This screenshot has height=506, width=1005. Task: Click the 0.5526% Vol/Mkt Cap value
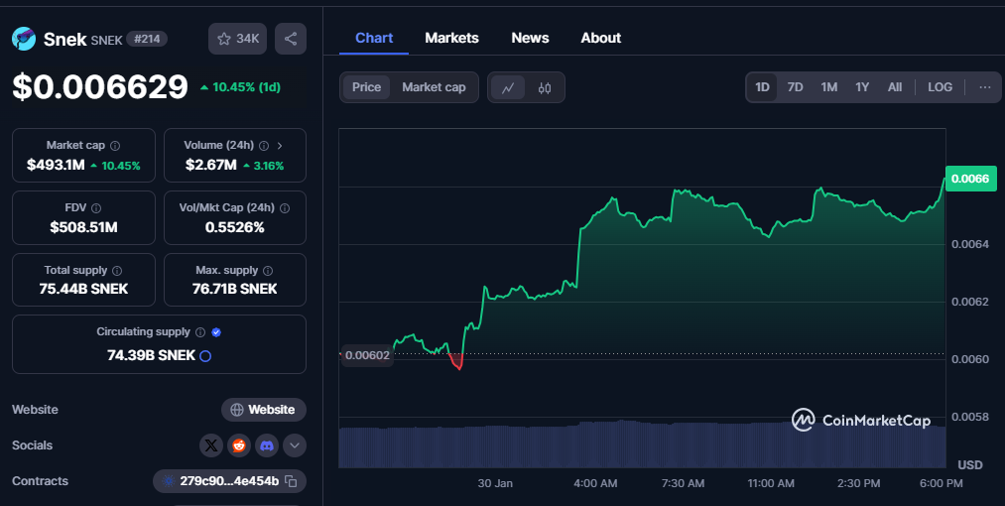point(234,227)
